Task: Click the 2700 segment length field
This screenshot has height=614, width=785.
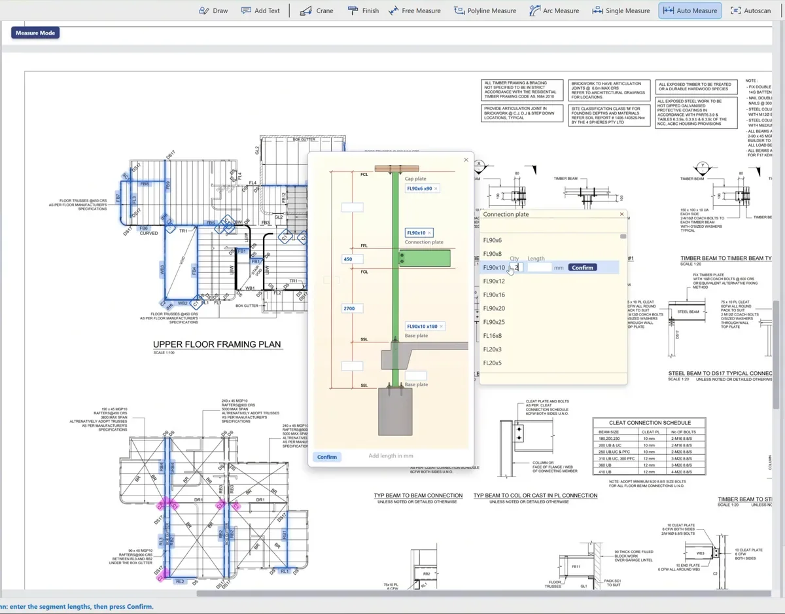Action: (352, 308)
